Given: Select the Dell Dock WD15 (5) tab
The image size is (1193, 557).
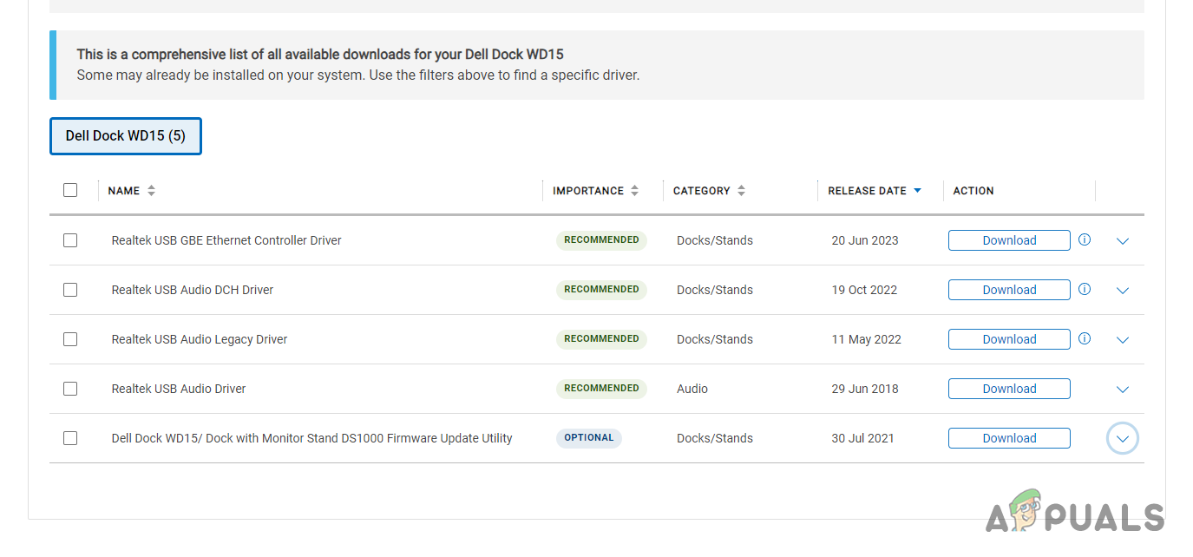Looking at the screenshot, I should [126, 136].
